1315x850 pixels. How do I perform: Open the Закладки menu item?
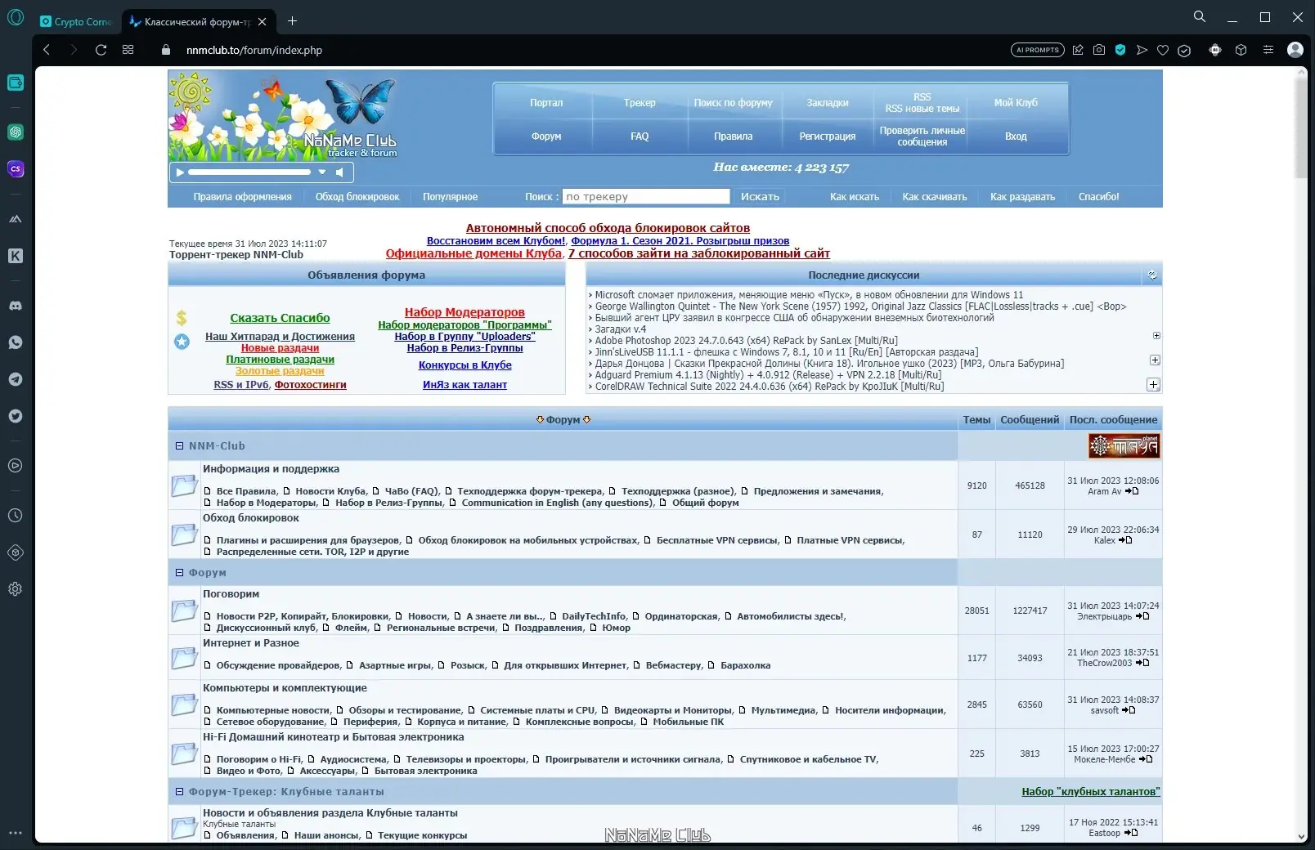tap(828, 103)
